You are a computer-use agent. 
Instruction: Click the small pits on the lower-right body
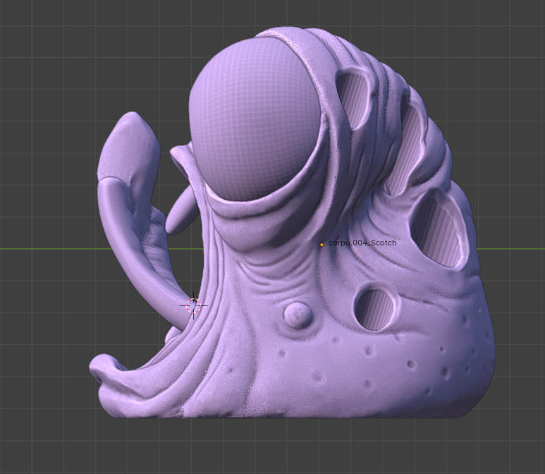(x=444, y=370)
